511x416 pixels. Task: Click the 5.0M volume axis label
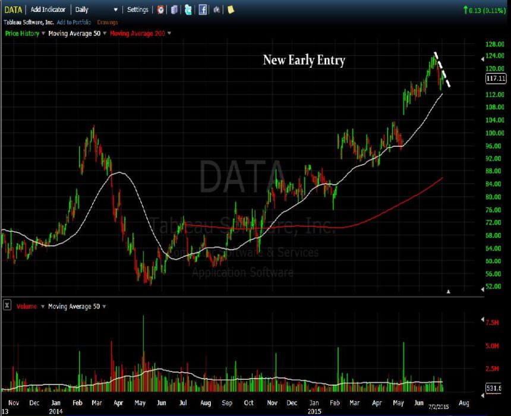[x=492, y=346]
